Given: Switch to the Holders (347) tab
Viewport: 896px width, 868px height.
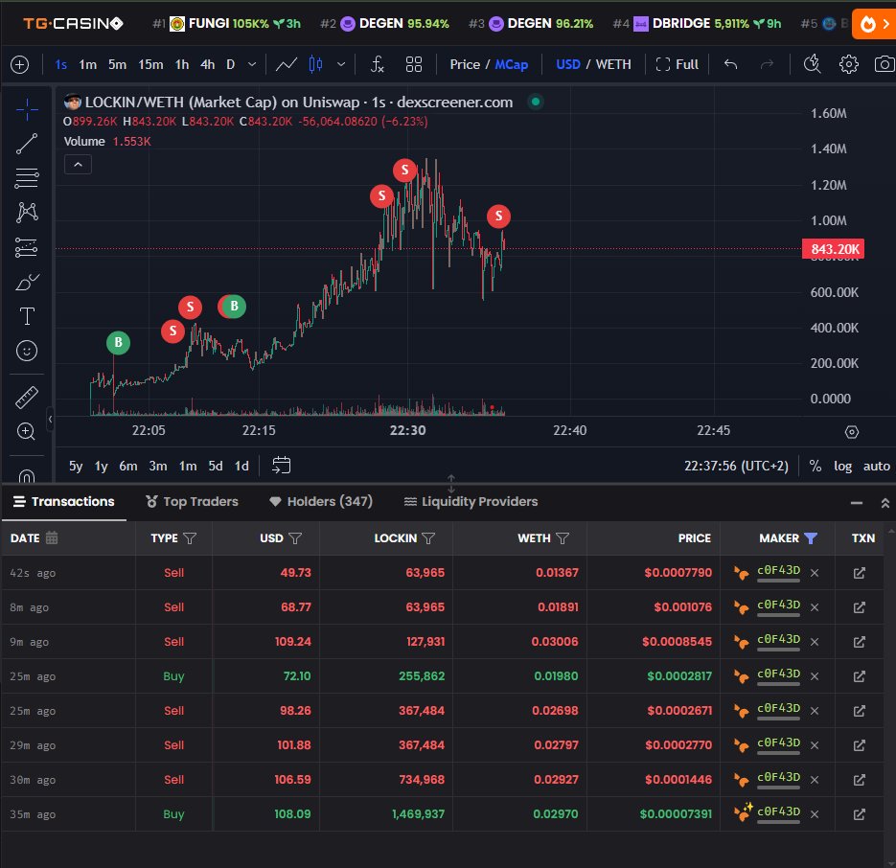Looking at the screenshot, I should pyautogui.click(x=321, y=502).
